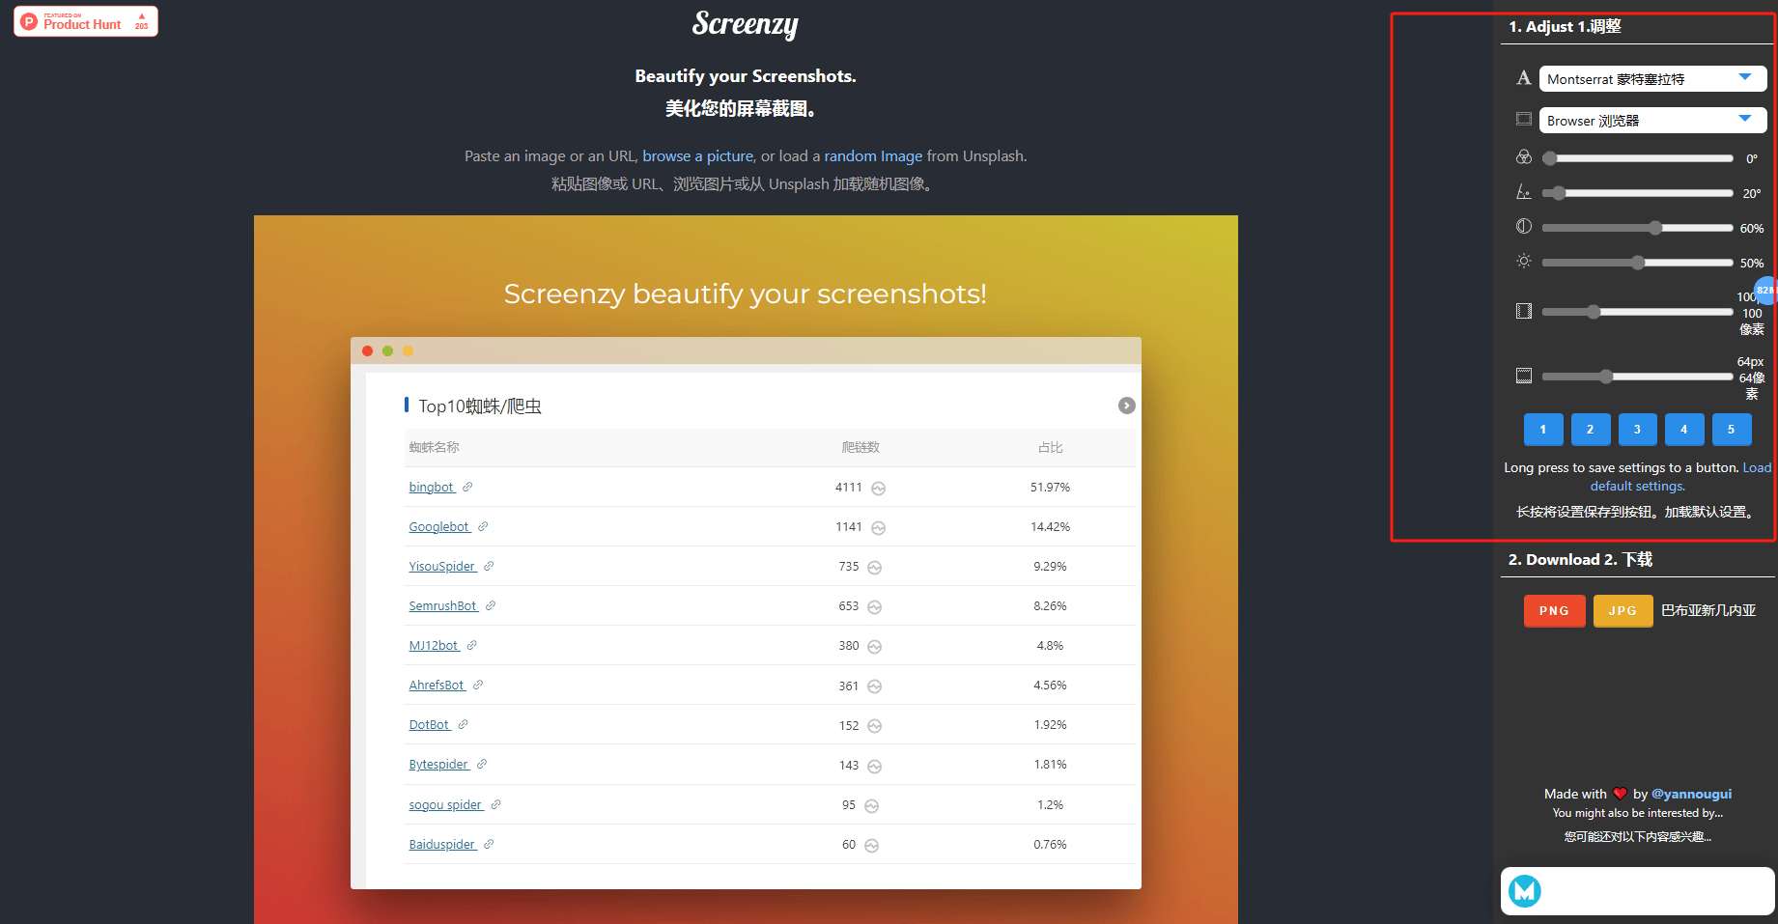Click the contrast half-circle icon
The image size is (1778, 924).
coord(1524,226)
